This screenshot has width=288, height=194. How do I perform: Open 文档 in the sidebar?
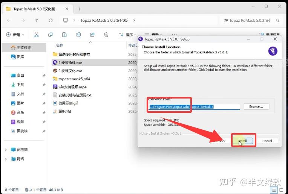tap(20, 94)
